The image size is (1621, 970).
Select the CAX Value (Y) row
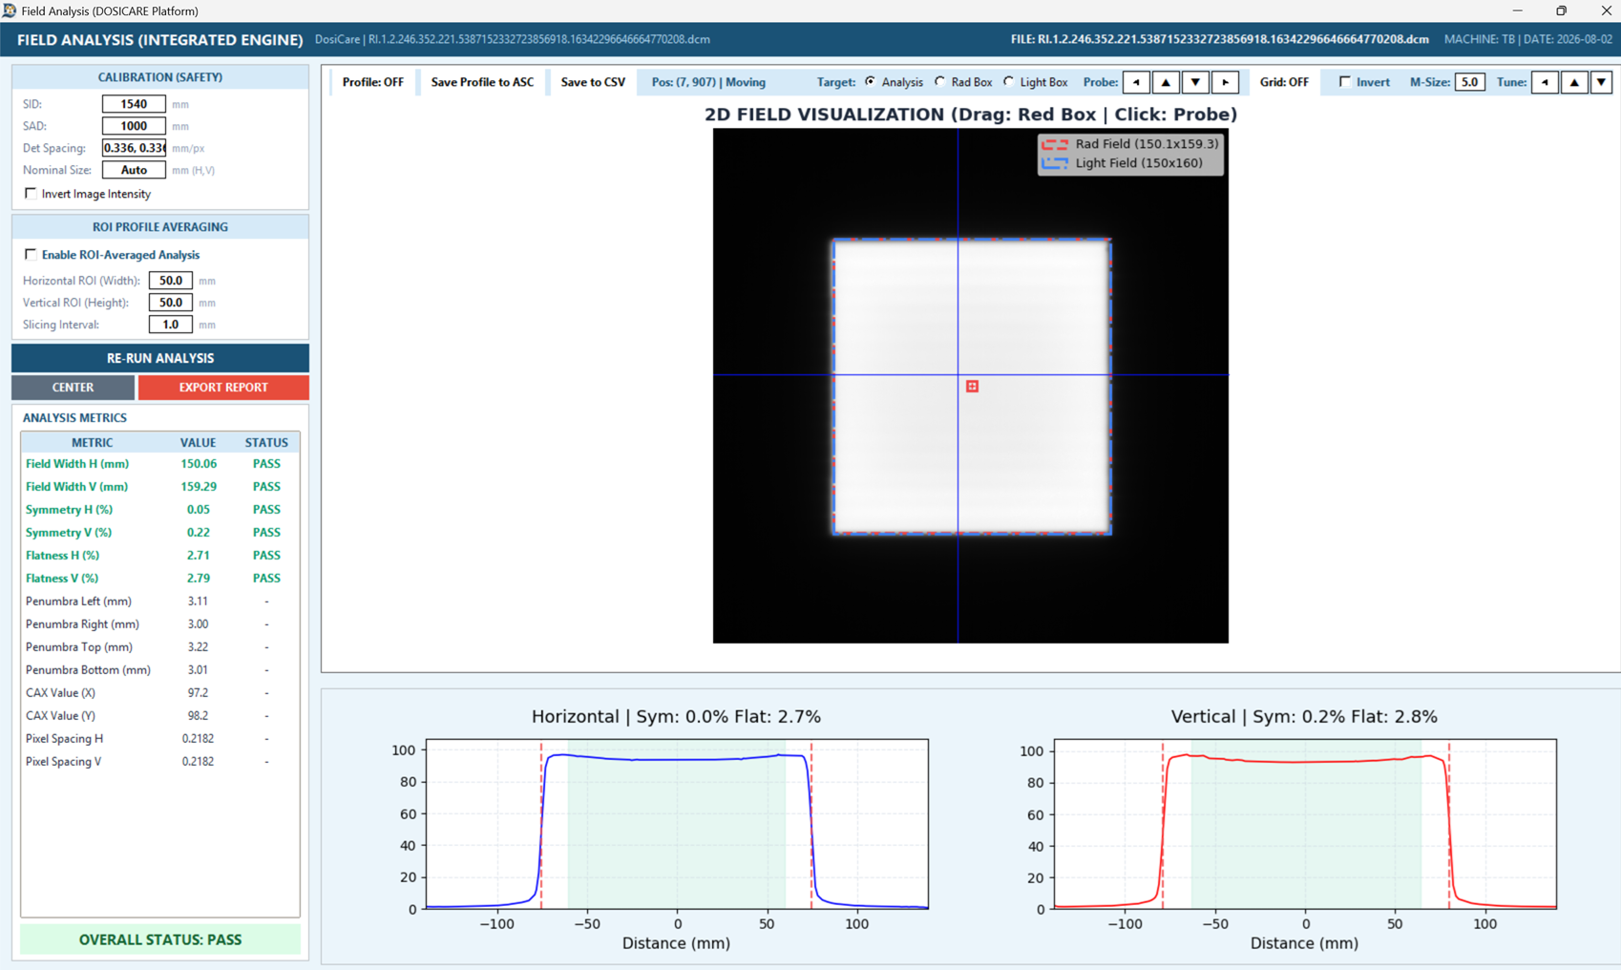click(x=160, y=716)
